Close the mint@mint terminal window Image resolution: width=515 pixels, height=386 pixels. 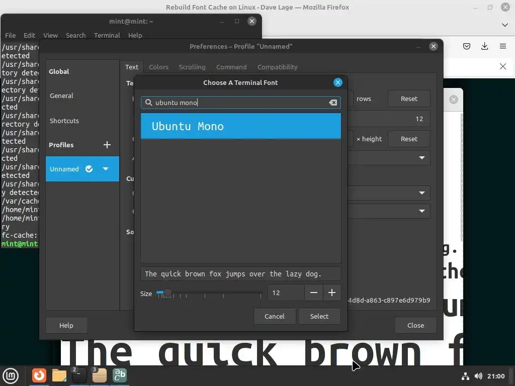pos(252,21)
